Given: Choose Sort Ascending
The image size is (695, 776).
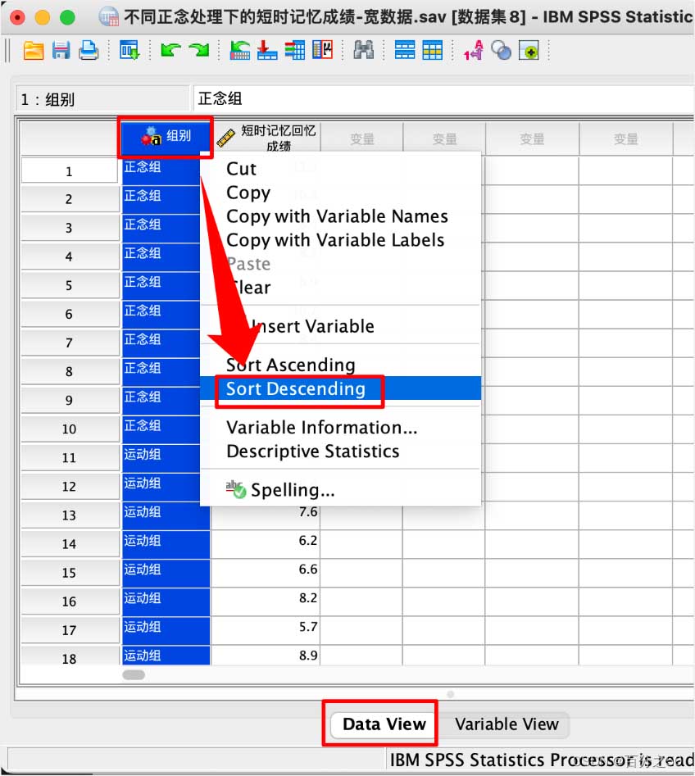Looking at the screenshot, I should coord(291,365).
